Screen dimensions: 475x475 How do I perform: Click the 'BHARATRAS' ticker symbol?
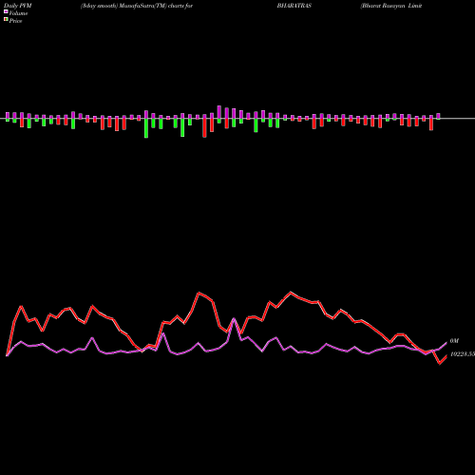pyautogui.click(x=294, y=6)
